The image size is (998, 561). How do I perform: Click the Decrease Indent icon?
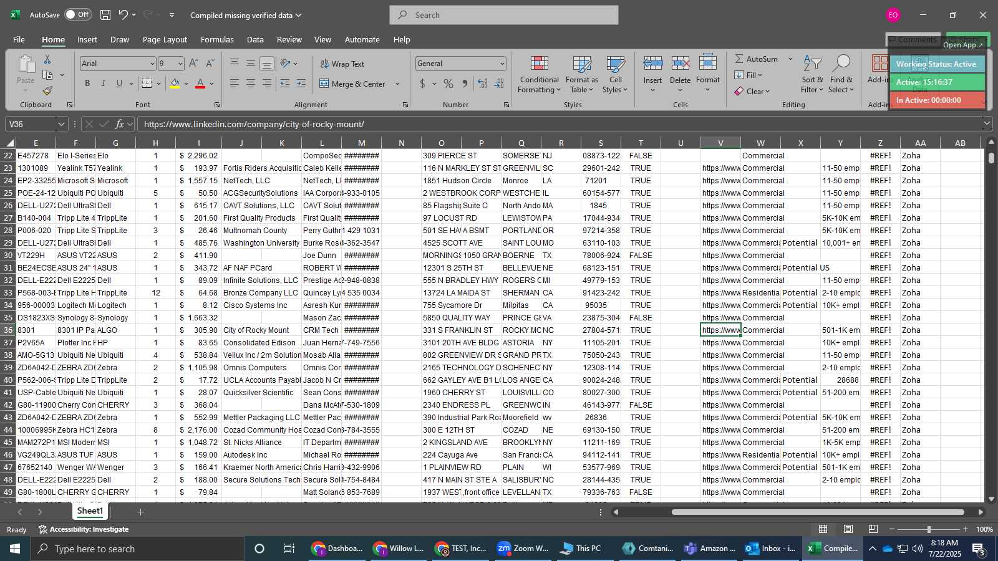[285, 84]
